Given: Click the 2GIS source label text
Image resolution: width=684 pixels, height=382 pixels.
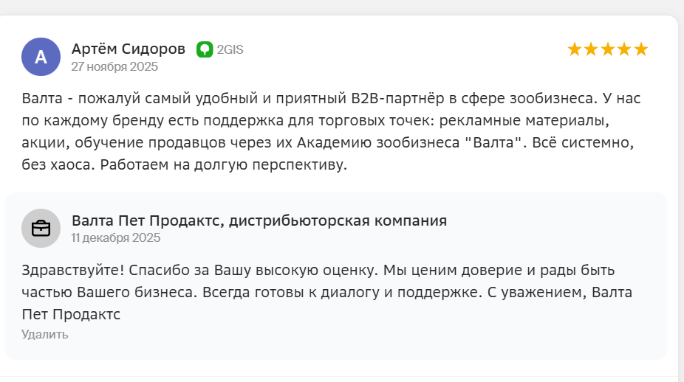Looking at the screenshot, I should click(x=230, y=50).
